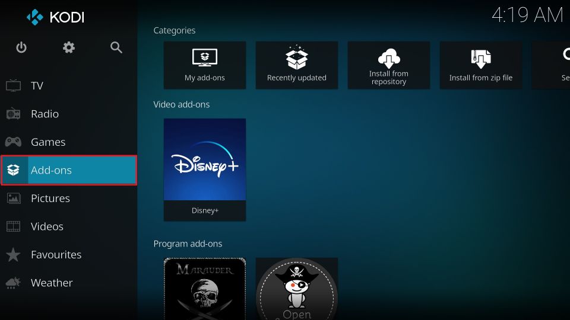Click the Favourites star icon
The image size is (570, 320).
[13, 254]
